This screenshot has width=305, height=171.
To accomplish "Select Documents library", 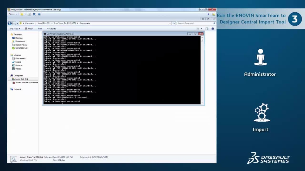I will click(x=20, y=59).
